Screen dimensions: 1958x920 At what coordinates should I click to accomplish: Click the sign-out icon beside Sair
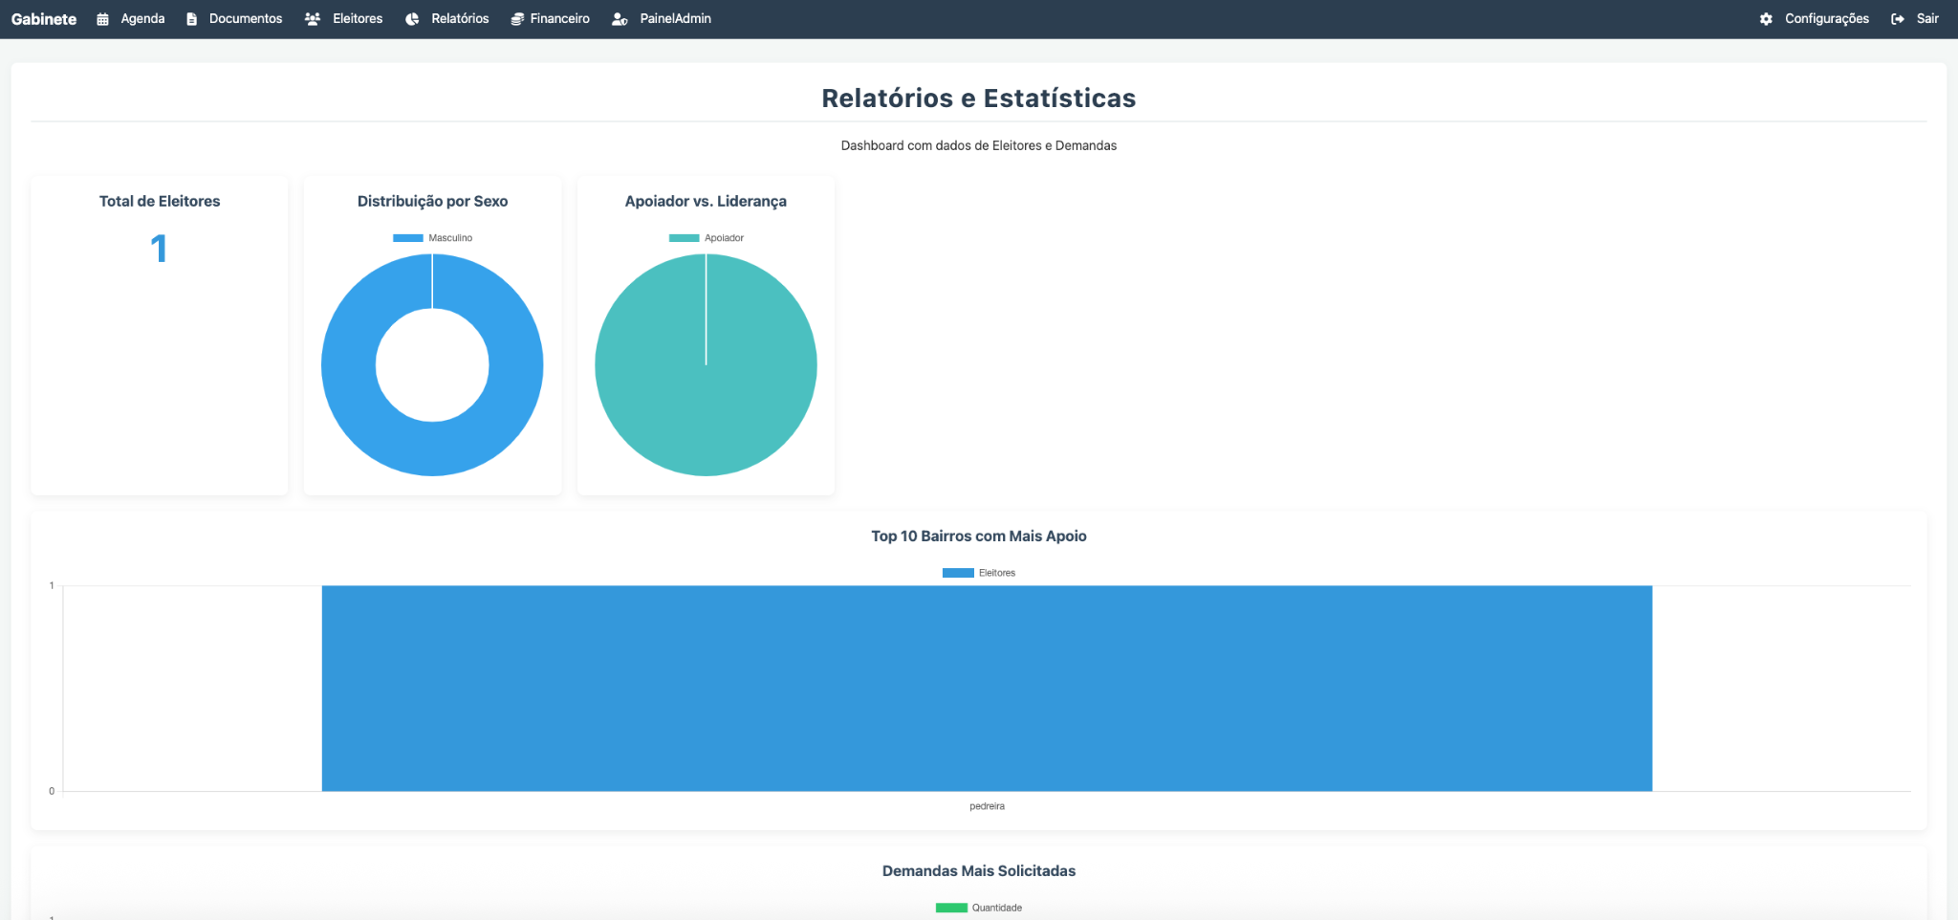1898,19
